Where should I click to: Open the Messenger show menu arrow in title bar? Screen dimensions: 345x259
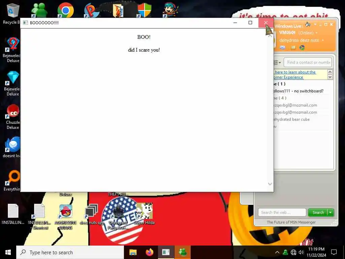tap(315, 24)
